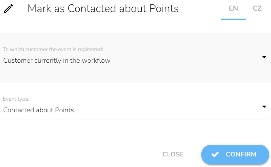Switch to the CZ language tab
This screenshot has height=167, width=271.
point(257,8)
